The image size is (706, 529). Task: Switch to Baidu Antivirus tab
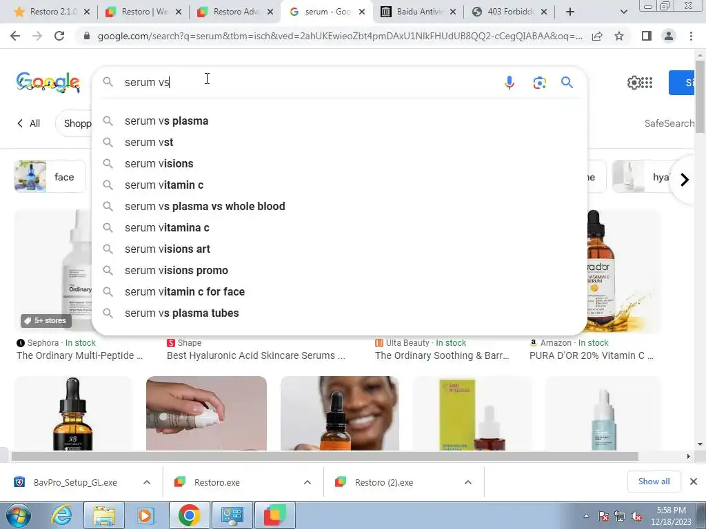point(418,12)
